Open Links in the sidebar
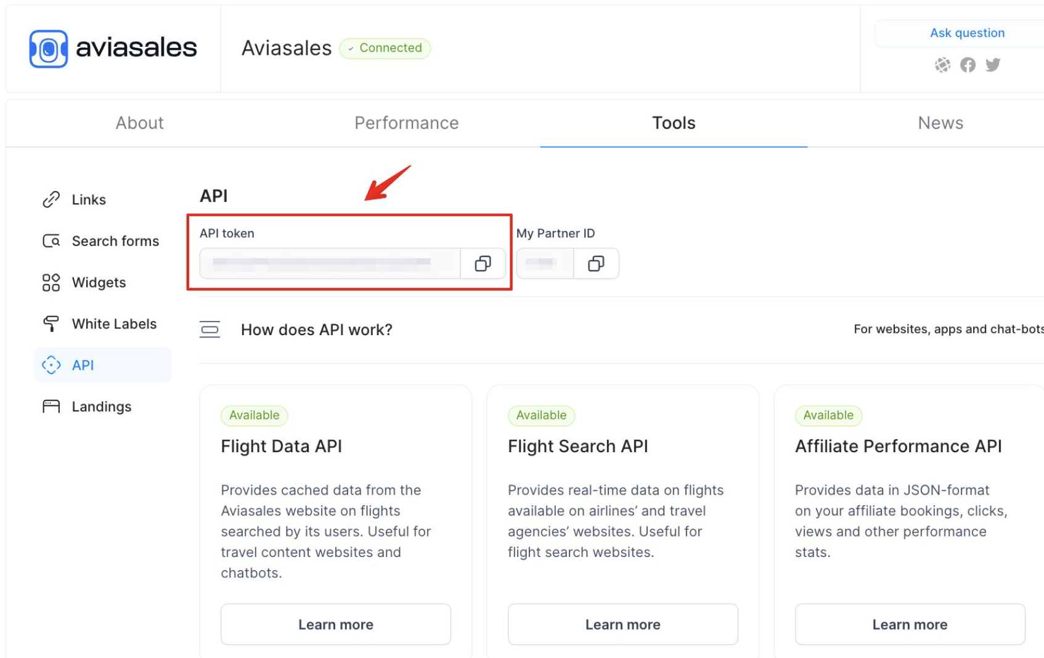 tap(88, 200)
